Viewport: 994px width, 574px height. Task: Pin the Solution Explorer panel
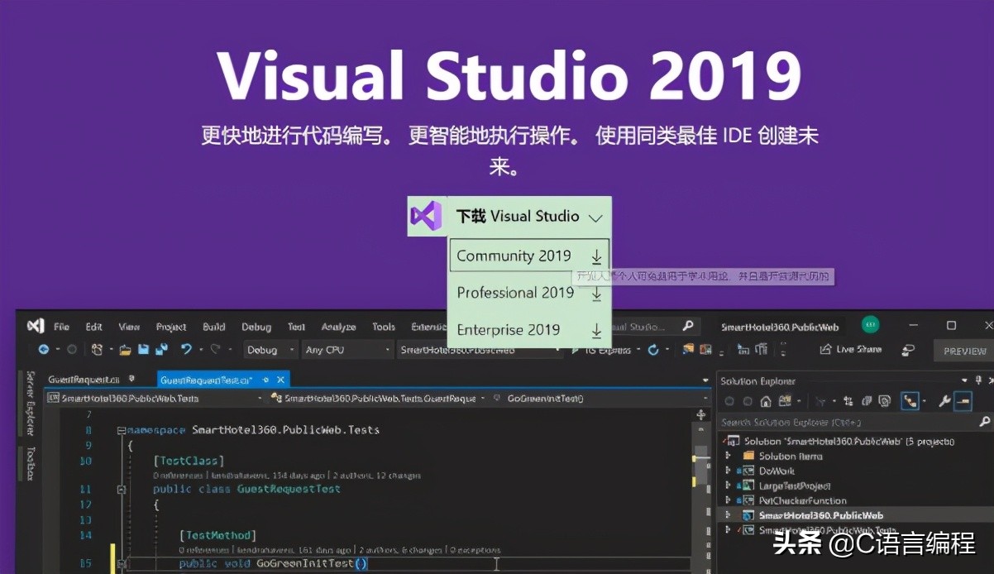(978, 380)
